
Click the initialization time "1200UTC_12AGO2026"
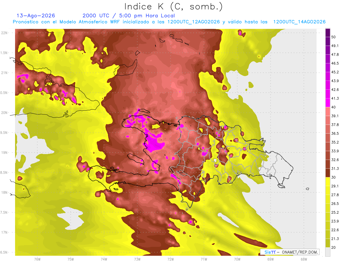click(x=194, y=22)
